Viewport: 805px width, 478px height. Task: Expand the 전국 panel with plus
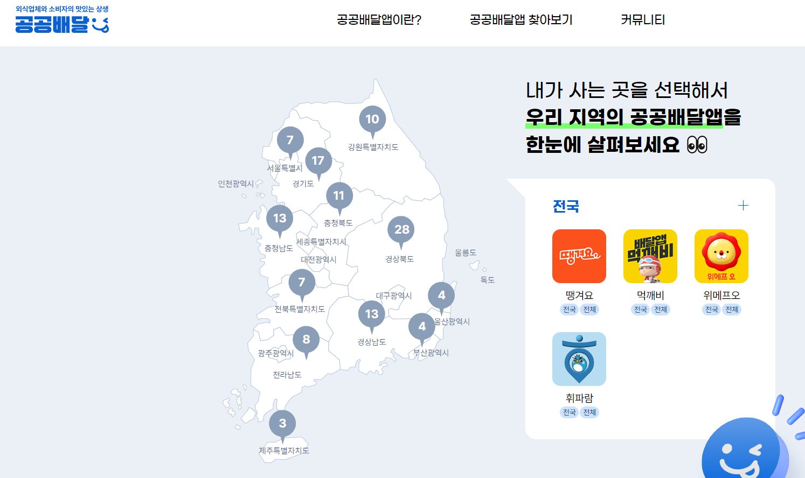point(743,206)
